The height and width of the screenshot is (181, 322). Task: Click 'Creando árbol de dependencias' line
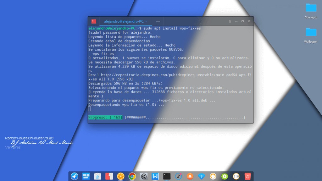(119, 41)
